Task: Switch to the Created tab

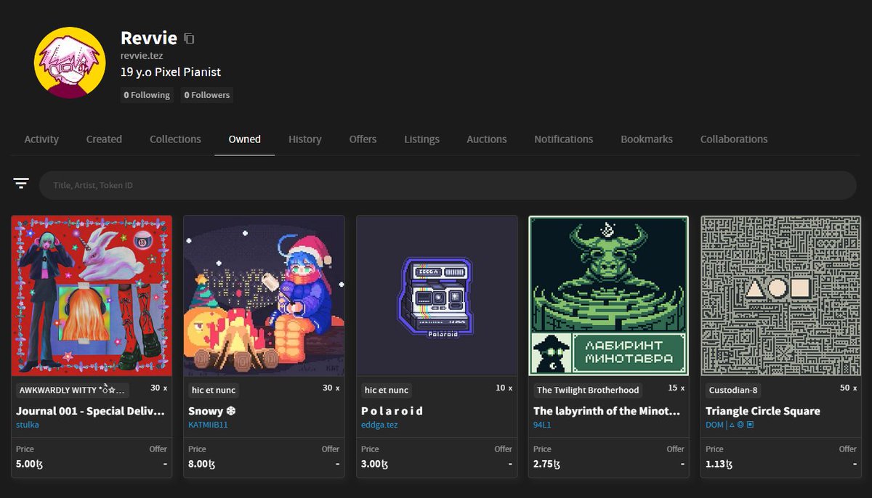Action: tap(104, 139)
